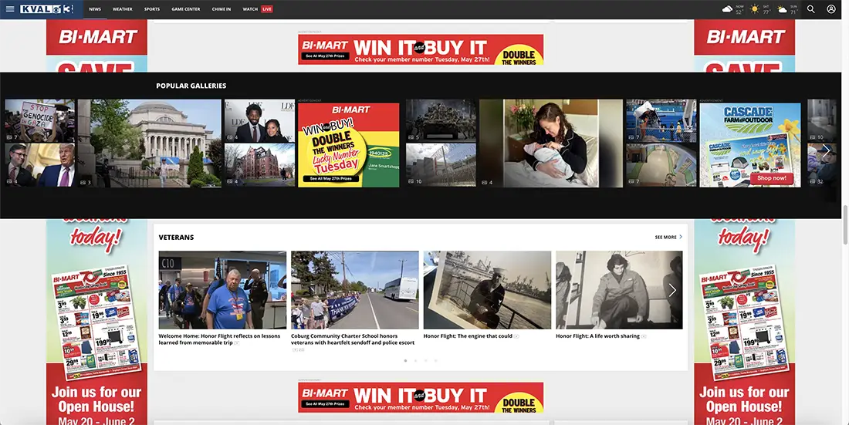849x425 pixels.
Task: Open the aerial walkway gallery thumbnail
Action: click(661, 165)
